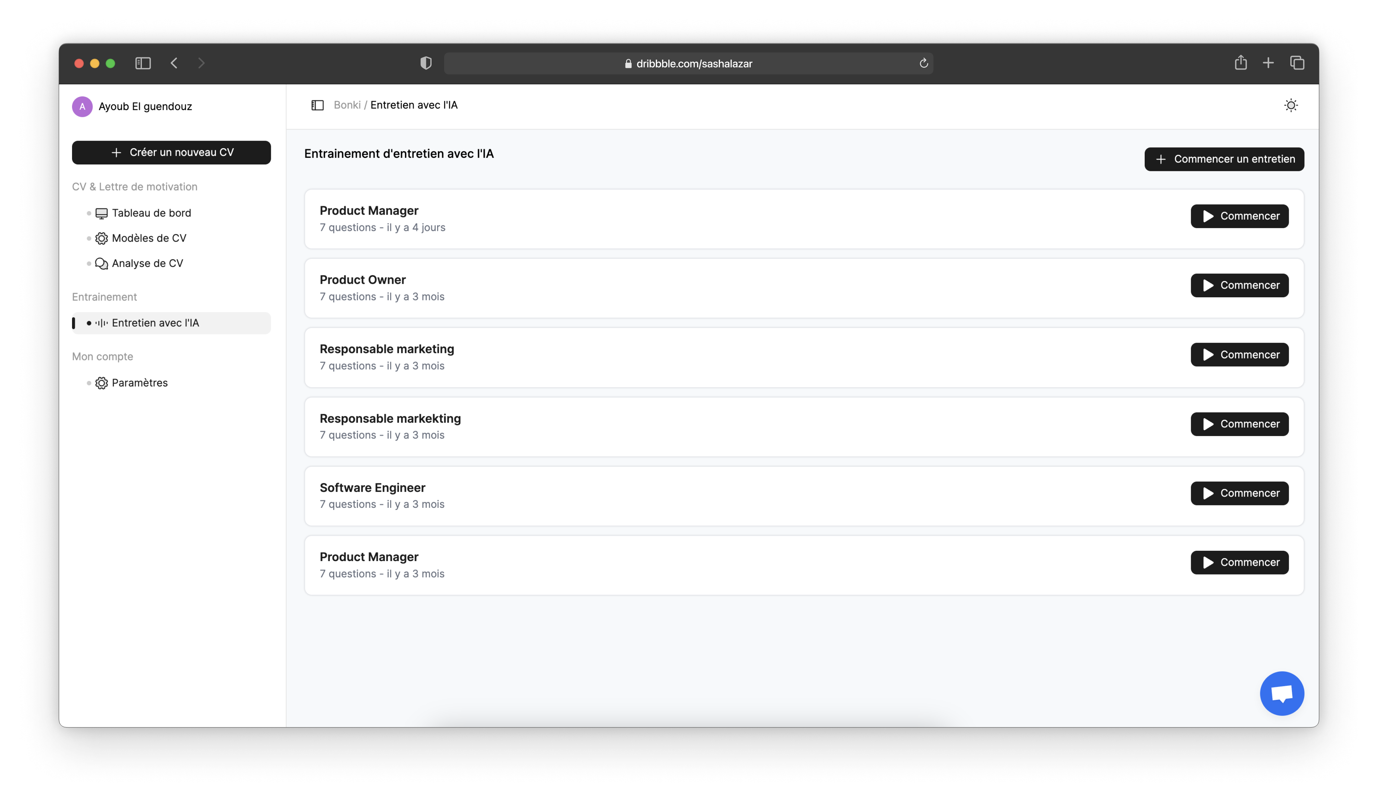Click '7 questions - il y a 4 jours'
The image size is (1378, 802).
tap(382, 227)
